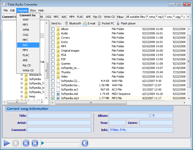Click APE toolbar convert button
Viewport: 193px width, 150px height.
pyautogui.click(x=88, y=17)
